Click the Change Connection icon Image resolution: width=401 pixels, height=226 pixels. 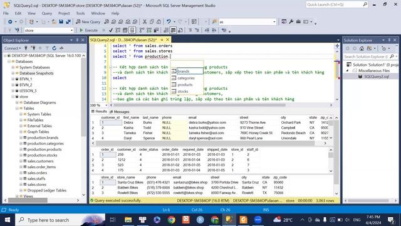click(x=17, y=30)
